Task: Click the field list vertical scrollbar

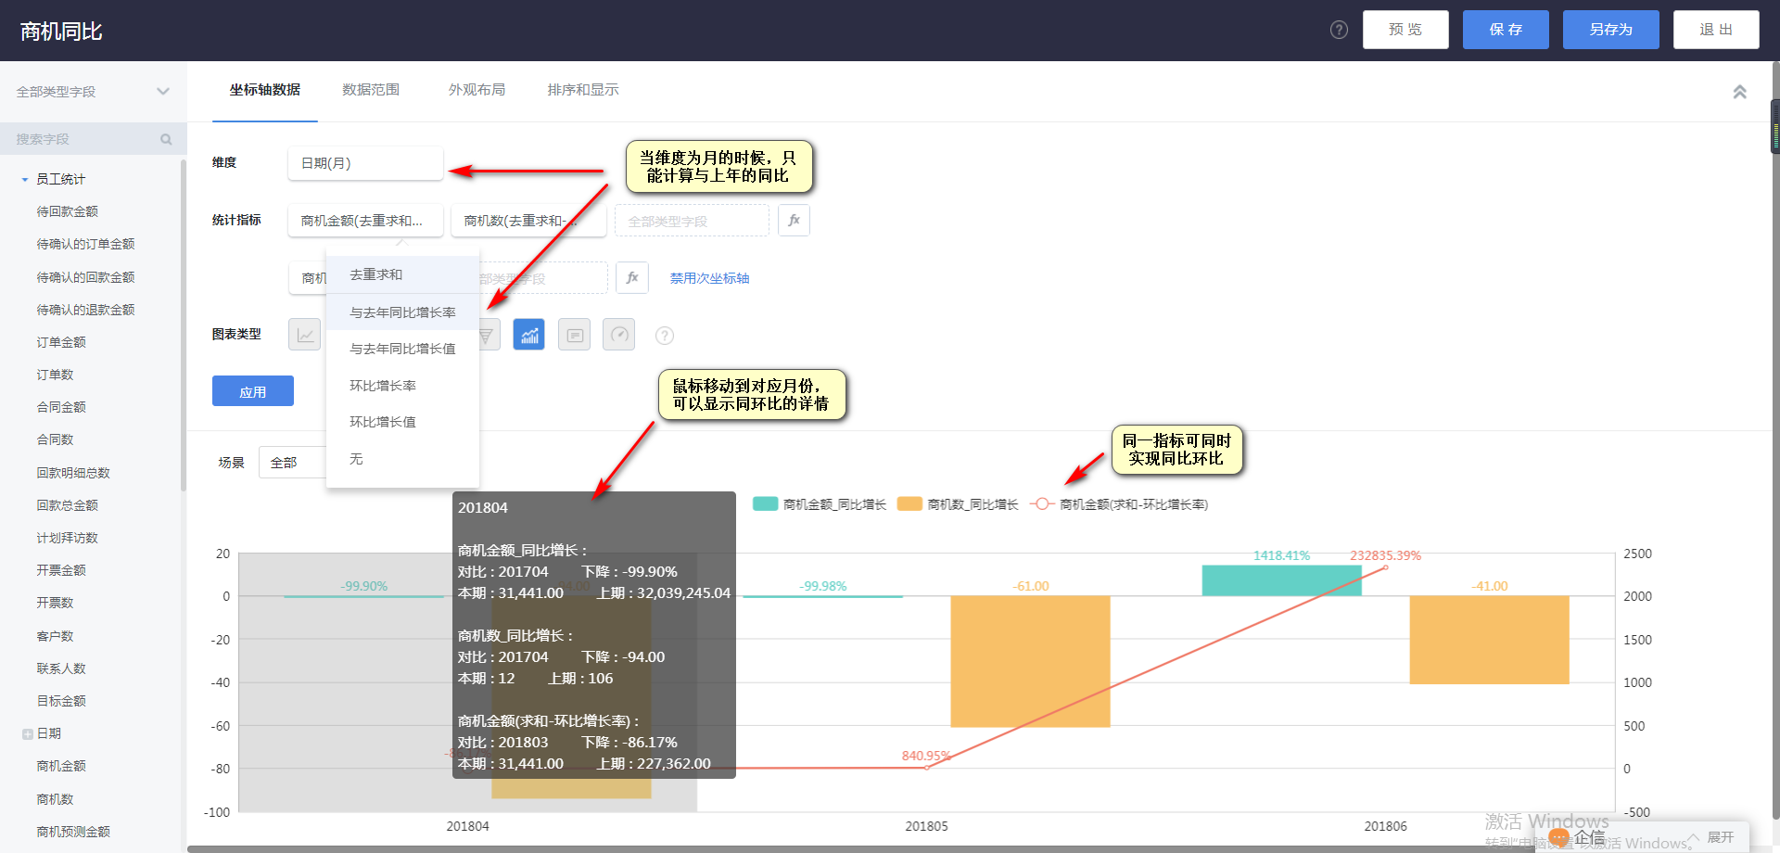Action: pos(184,325)
